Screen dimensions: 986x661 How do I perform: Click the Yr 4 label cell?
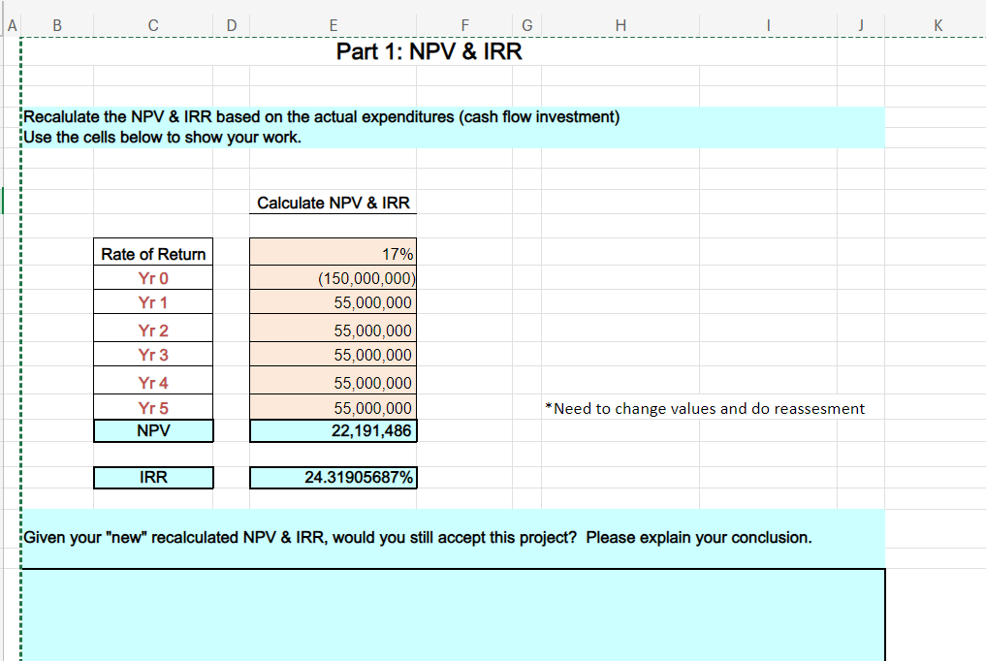click(152, 382)
